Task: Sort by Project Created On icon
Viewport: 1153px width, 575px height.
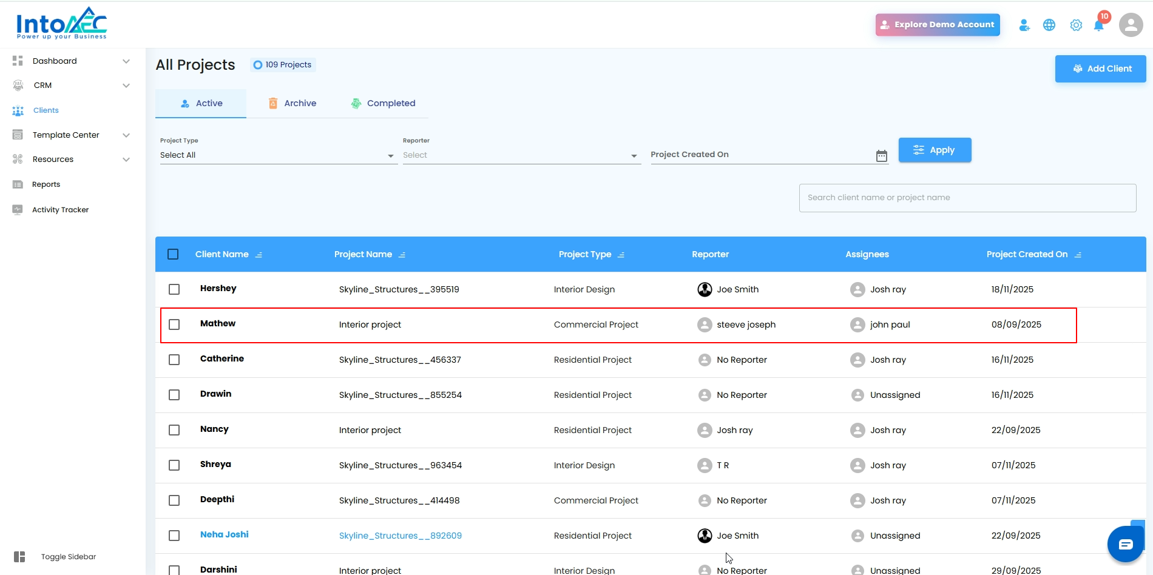Action: (1078, 255)
